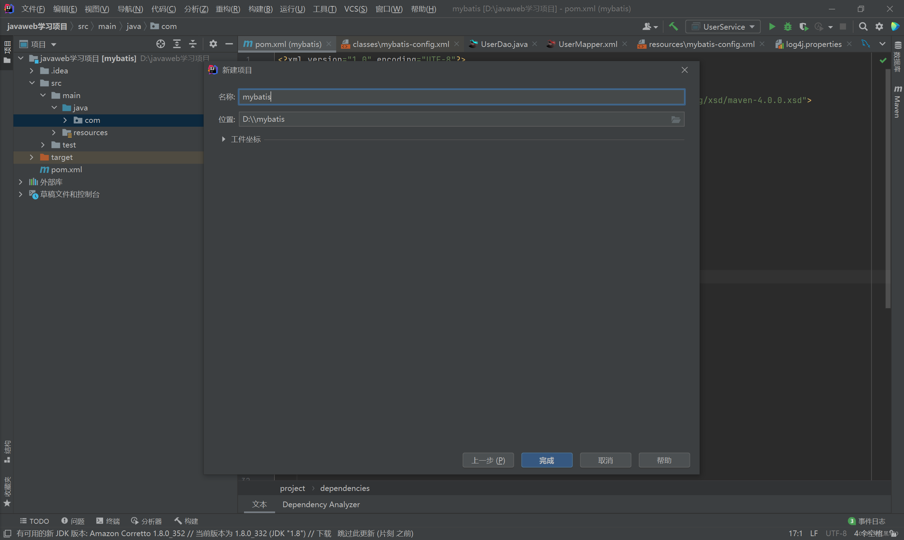
Task: Click Expand All icon in project panel
Action: [177, 44]
